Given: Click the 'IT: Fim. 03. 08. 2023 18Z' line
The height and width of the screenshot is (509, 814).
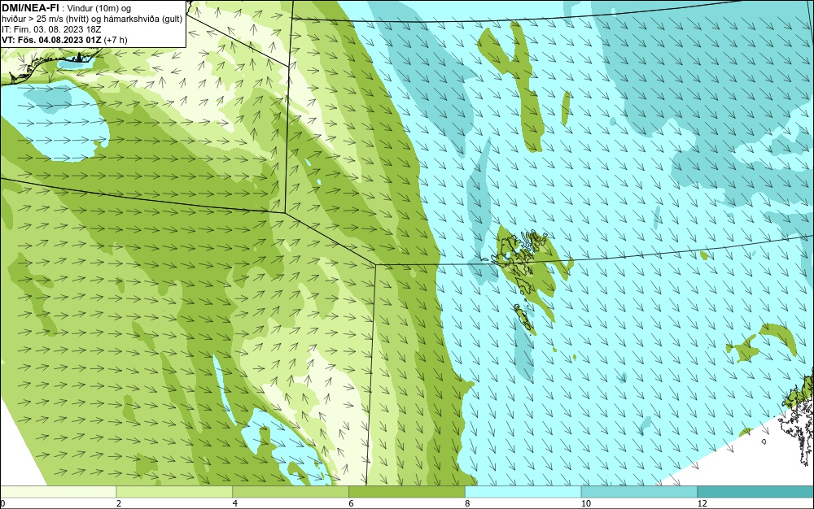Looking at the screenshot, I should [50, 29].
